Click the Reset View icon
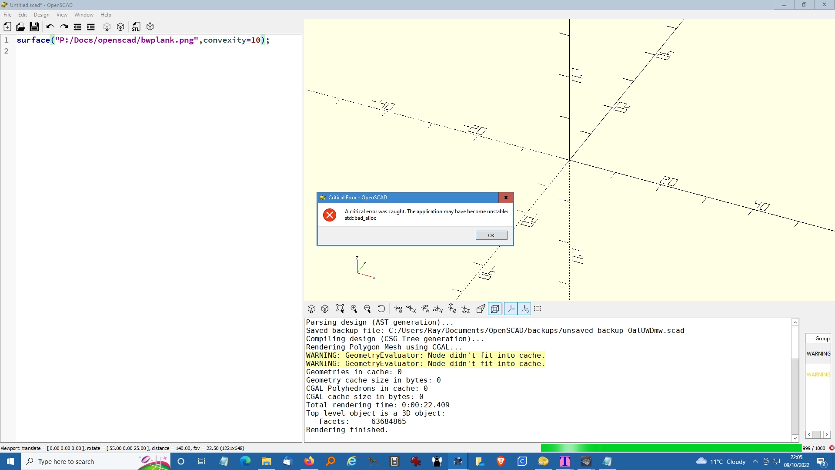The width and height of the screenshot is (835, 470). pos(381,309)
